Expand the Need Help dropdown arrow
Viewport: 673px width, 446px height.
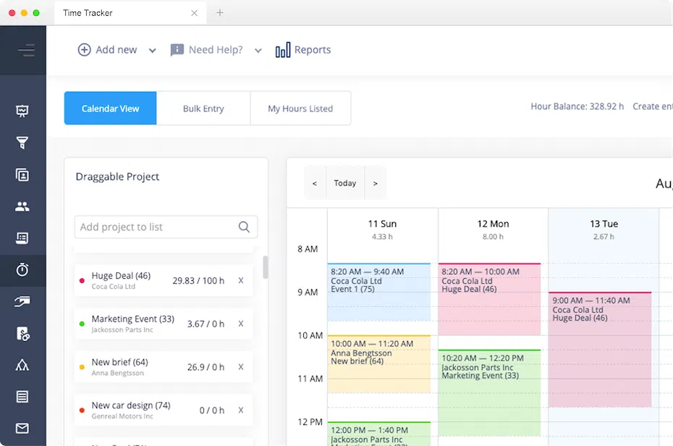[258, 51]
